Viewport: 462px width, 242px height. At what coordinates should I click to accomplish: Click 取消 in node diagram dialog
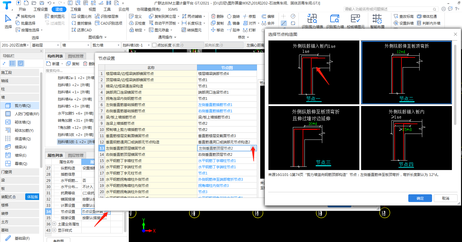(445, 198)
